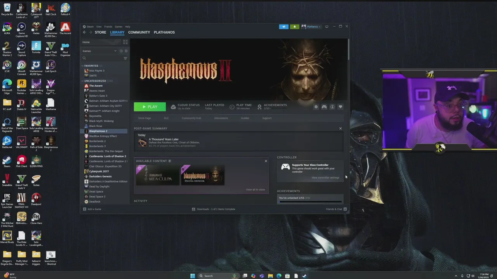Open Microsoft Edge on taskbar
Image resolution: width=497 pixels, height=279 pixels.
tap(279, 276)
